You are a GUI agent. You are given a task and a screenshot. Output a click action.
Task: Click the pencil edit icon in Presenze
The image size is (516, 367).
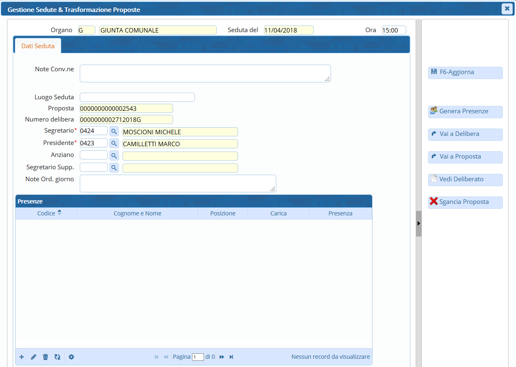point(34,357)
